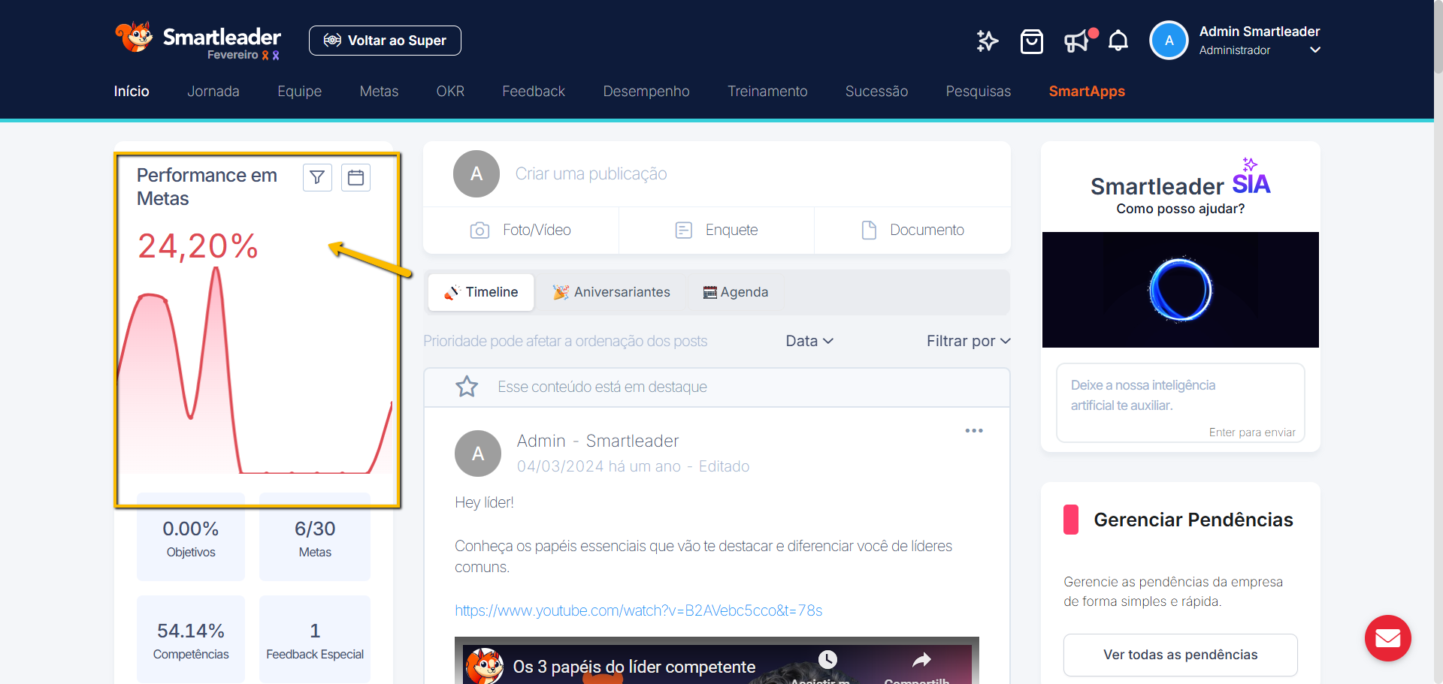Click the Smartleader SIA glowing ring image

coord(1180,290)
